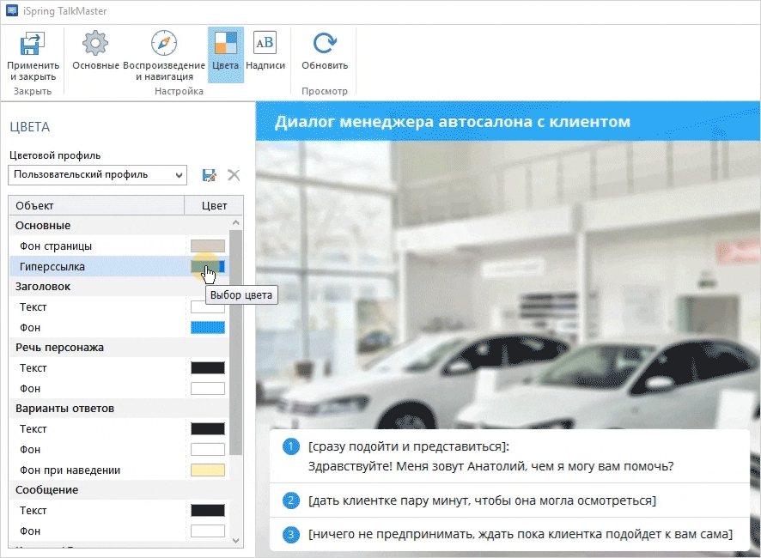761x558 pixels.
Task: Click the Обновить preview button
Action: (324, 52)
